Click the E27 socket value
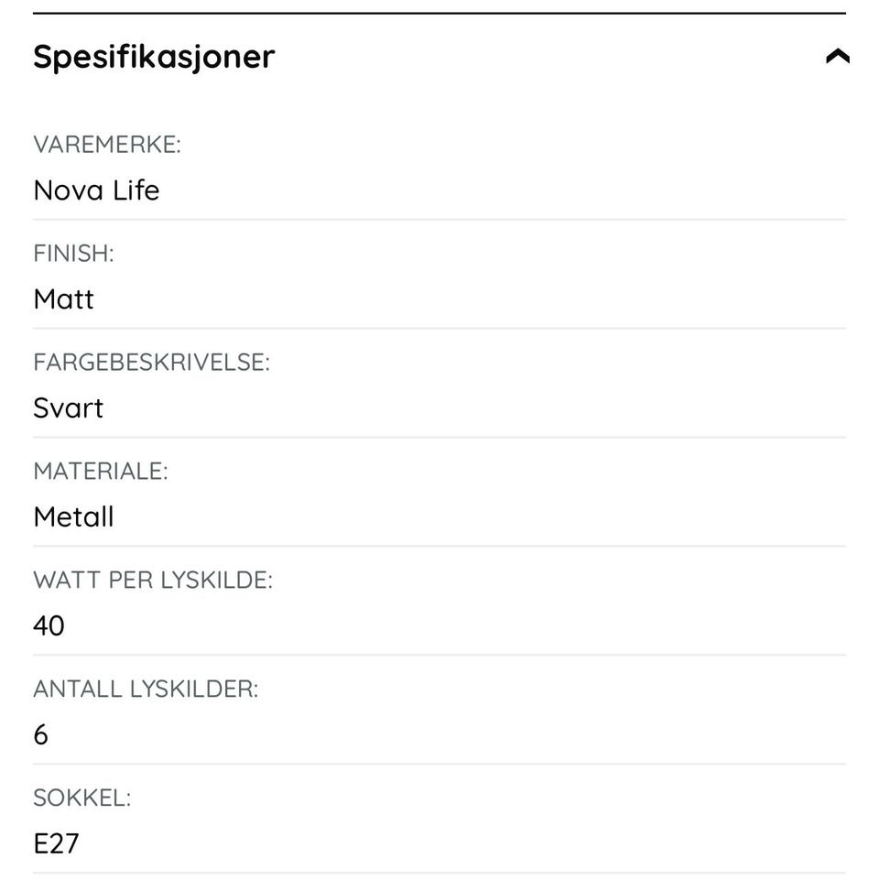879x880 pixels. [x=56, y=843]
